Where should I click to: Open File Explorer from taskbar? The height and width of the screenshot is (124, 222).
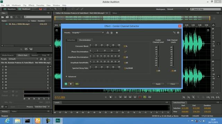point(17,121)
